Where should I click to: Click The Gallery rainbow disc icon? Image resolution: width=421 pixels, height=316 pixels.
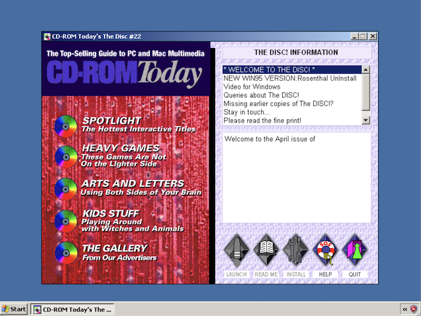(66, 253)
